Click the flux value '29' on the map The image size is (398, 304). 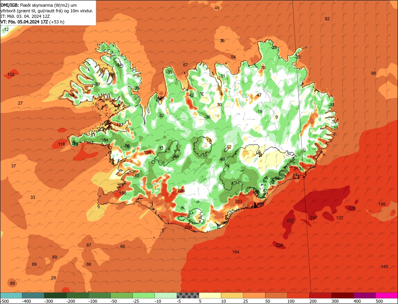click(x=53, y=278)
